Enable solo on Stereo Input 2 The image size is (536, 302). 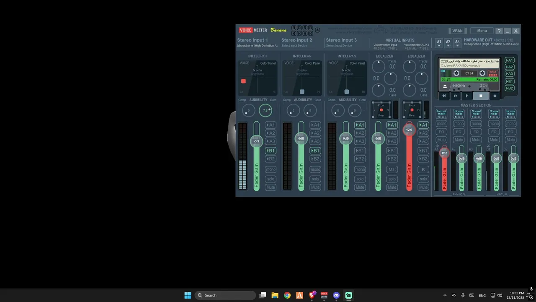coord(315,179)
